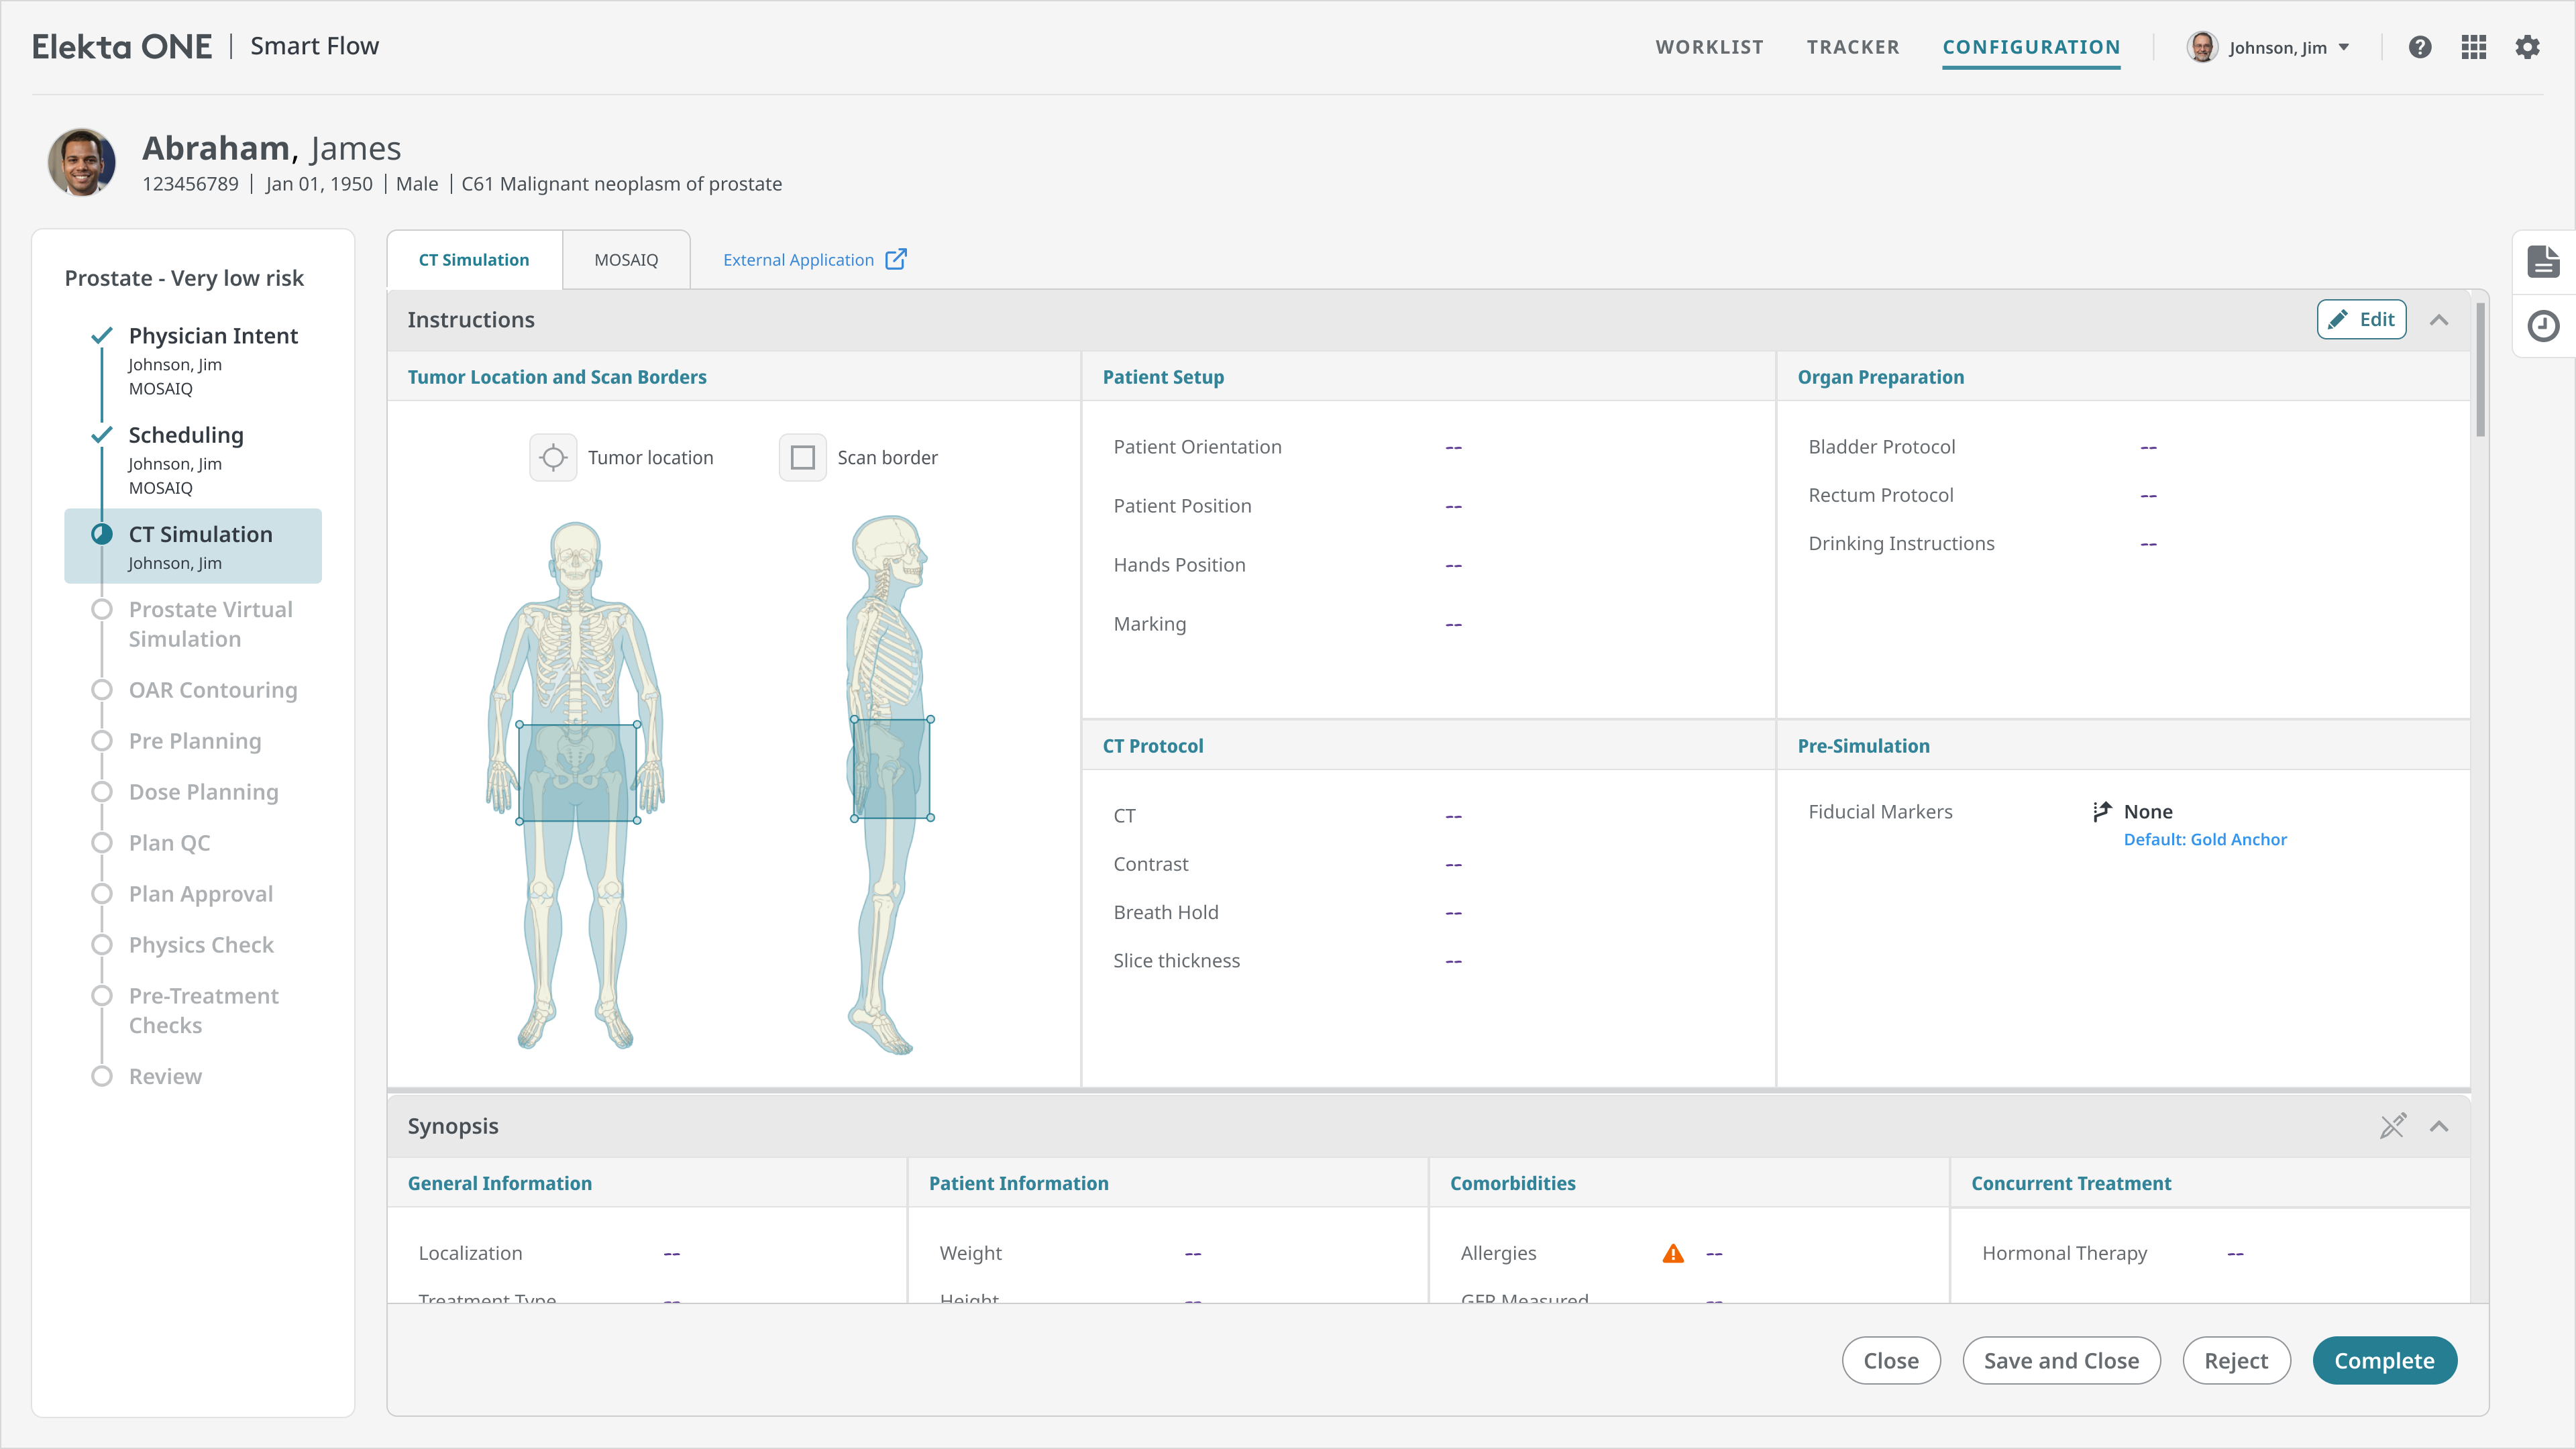Collapse the Instructions section
The width and height of the screenshot is (2576, 1449).
pos(2440,320)
